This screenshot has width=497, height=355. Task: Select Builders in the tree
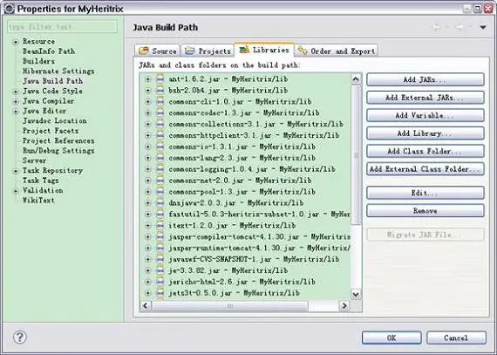pyautogui.click(x=38, y=61)
